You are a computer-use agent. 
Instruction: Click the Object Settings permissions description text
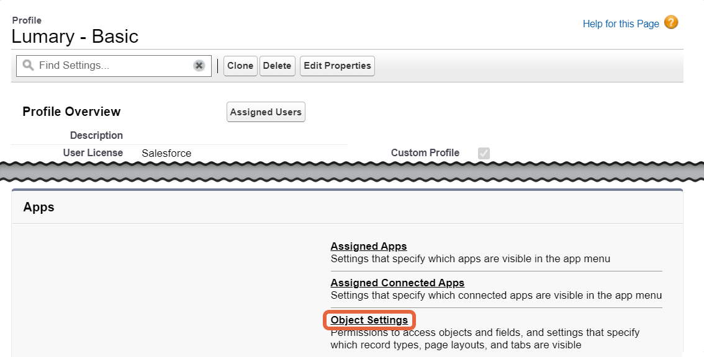tap(485, 338)
